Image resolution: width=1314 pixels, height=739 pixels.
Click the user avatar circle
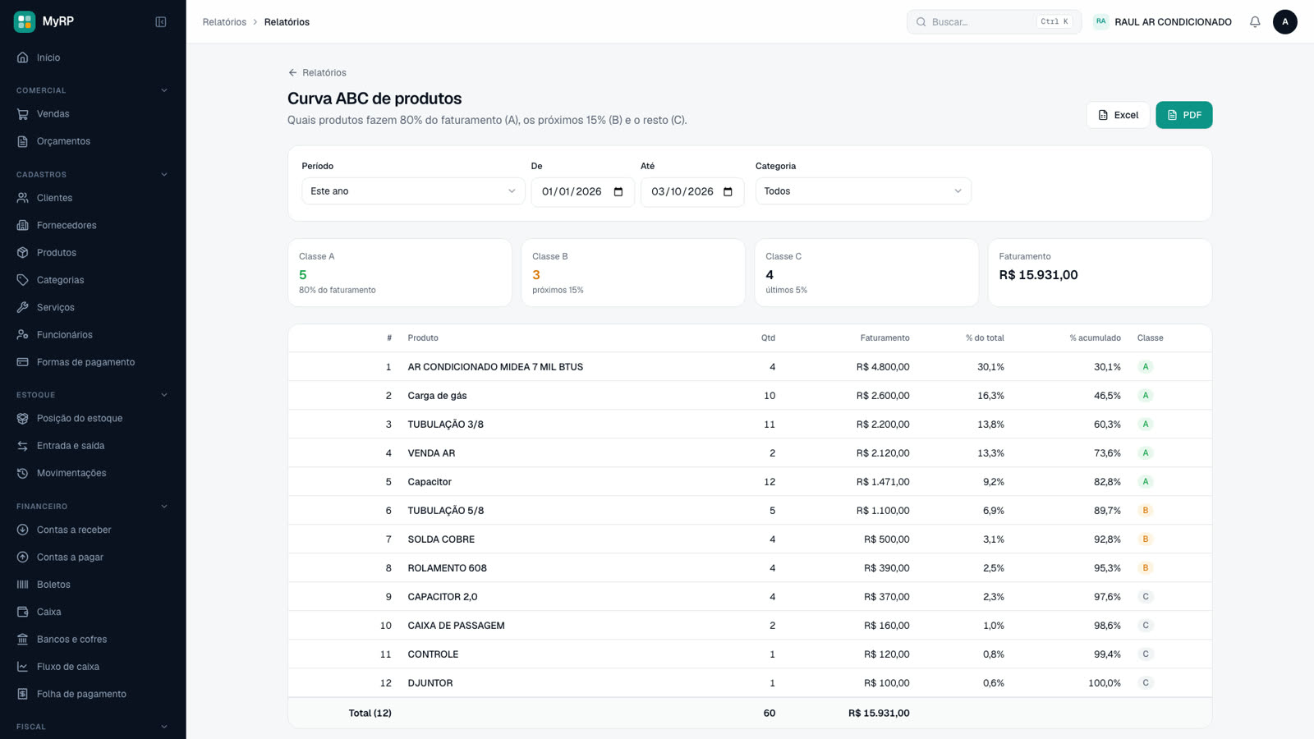[1285, 22]
